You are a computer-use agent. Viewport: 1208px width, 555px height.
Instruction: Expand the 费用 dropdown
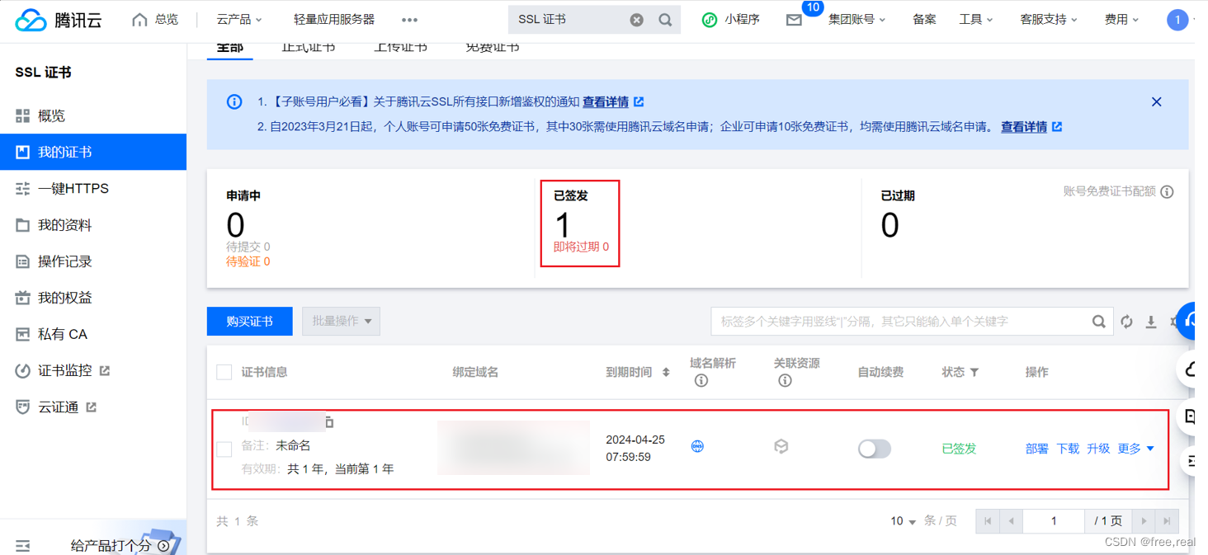pyautogui.click(x=1121, y=19)
